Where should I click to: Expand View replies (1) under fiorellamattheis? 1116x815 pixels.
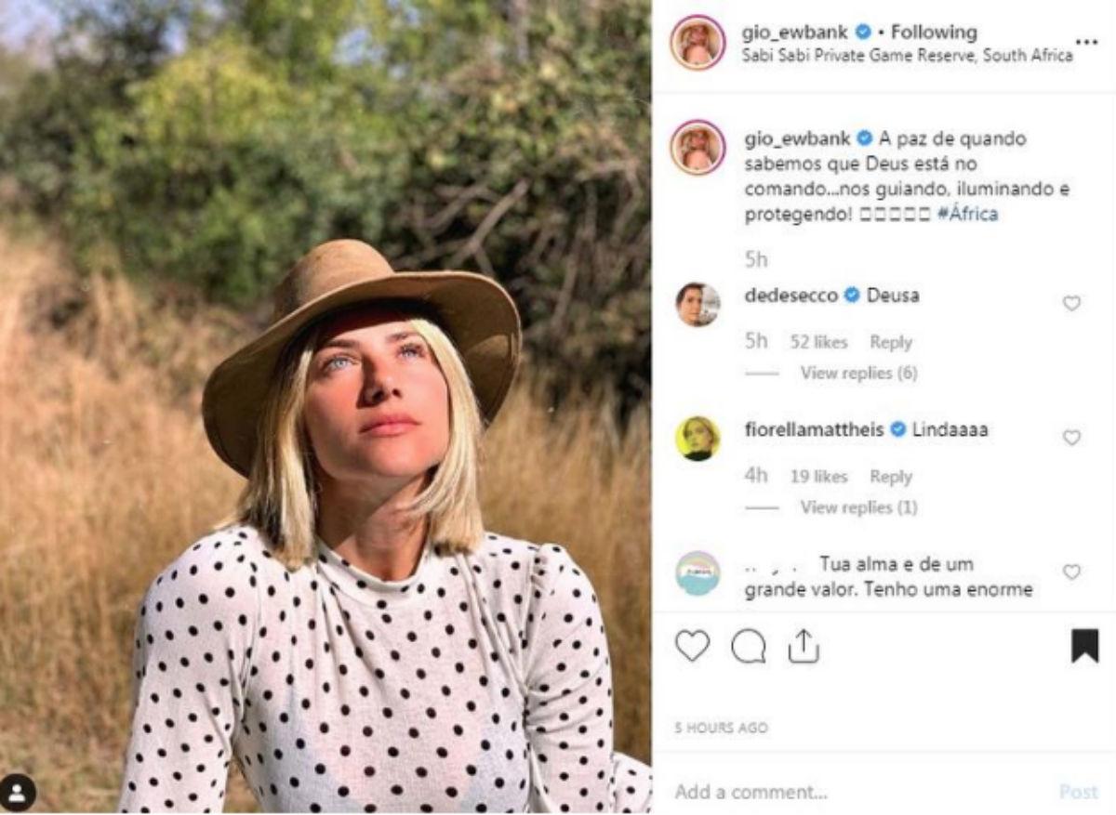pos(858,507)
